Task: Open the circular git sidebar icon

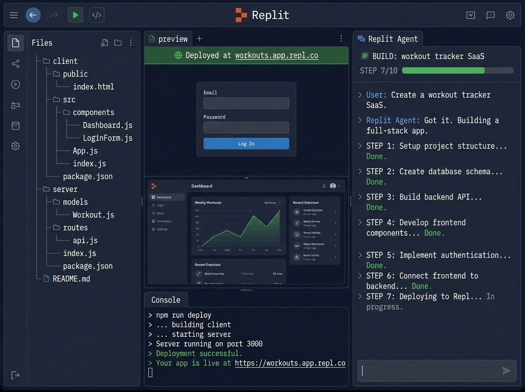Action: coord(16,84)
